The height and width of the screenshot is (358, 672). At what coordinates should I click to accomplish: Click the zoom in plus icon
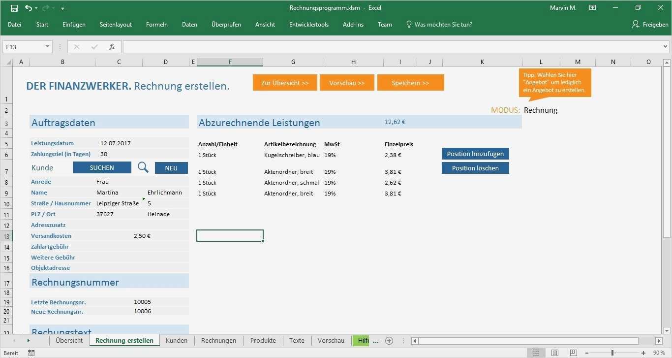tap(643, 353)
